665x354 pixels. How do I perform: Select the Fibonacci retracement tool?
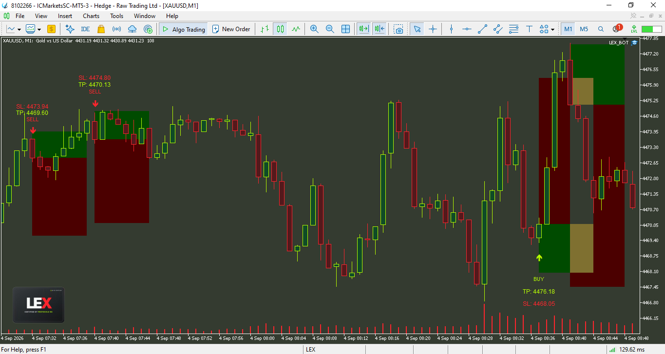click(x=513, y=29)
